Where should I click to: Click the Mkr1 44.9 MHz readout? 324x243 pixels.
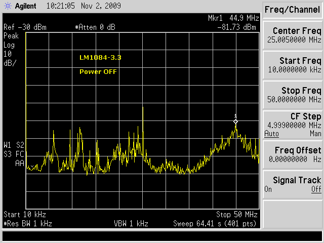(233, 18)
